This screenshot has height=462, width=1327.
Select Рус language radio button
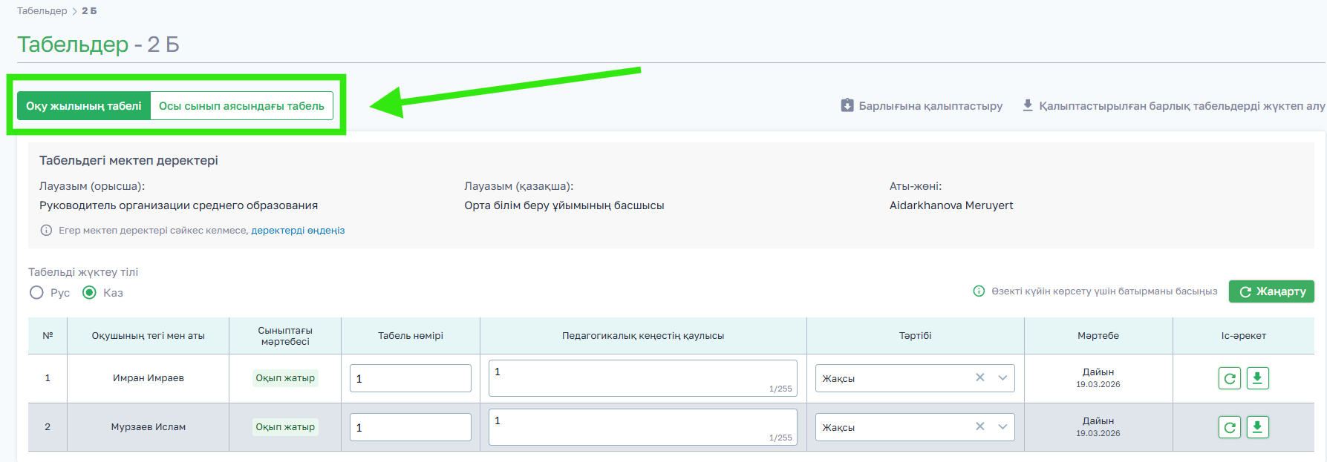(x=36, y=293)
